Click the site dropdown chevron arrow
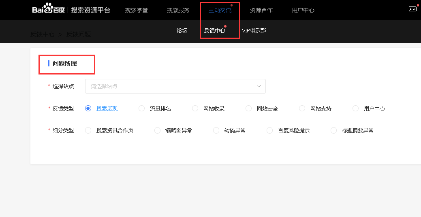Viewport: 421px width, 217px height. [x=259, y=86]
